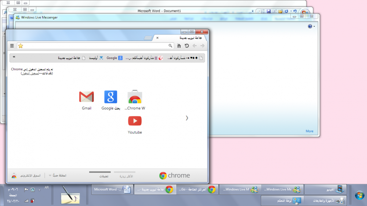Click the Chrome home button
The image size is (367, 206).
coord(179,46)
